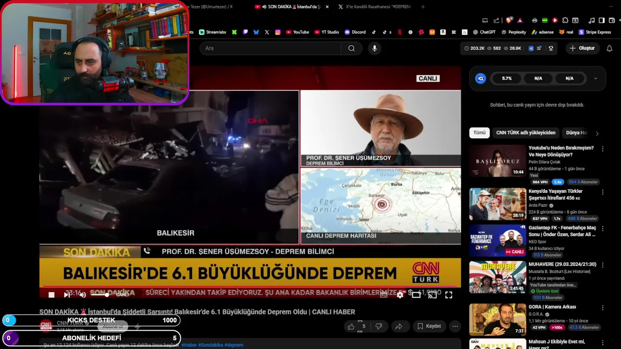Open the YT Studio bookmark
The width and height of the screenshot is (621, 349).
coord(327,32)
